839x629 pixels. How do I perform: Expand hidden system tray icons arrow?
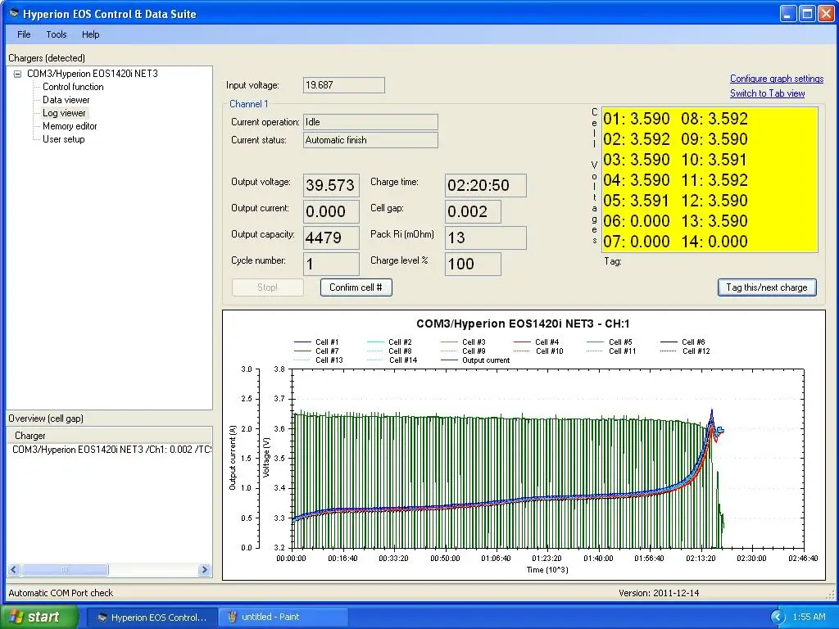(778, 618)
